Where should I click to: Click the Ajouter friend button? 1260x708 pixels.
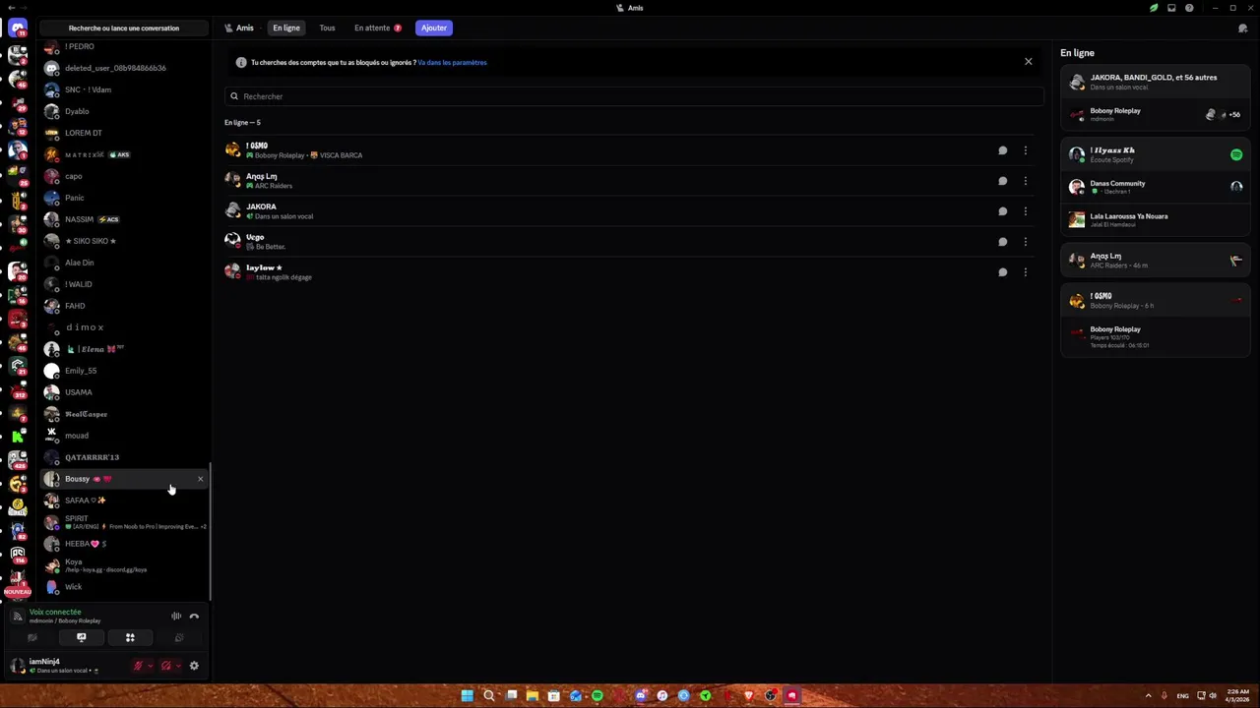434,29
